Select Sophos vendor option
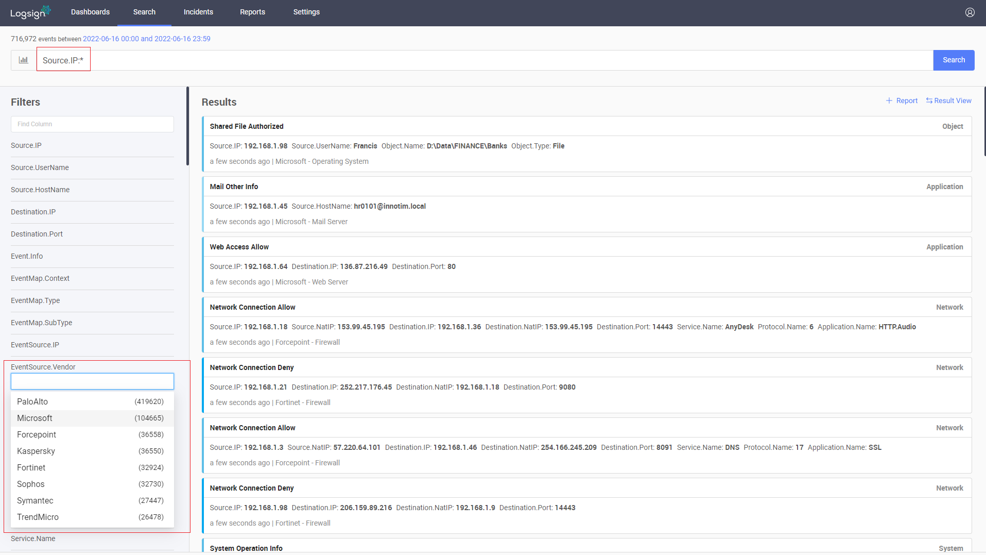Image resolution: width=986 pixels, height=555 pixels. 92,484
